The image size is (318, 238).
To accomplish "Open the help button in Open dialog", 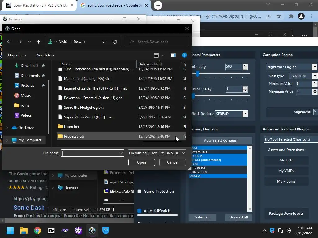I will tap(184, 55).
